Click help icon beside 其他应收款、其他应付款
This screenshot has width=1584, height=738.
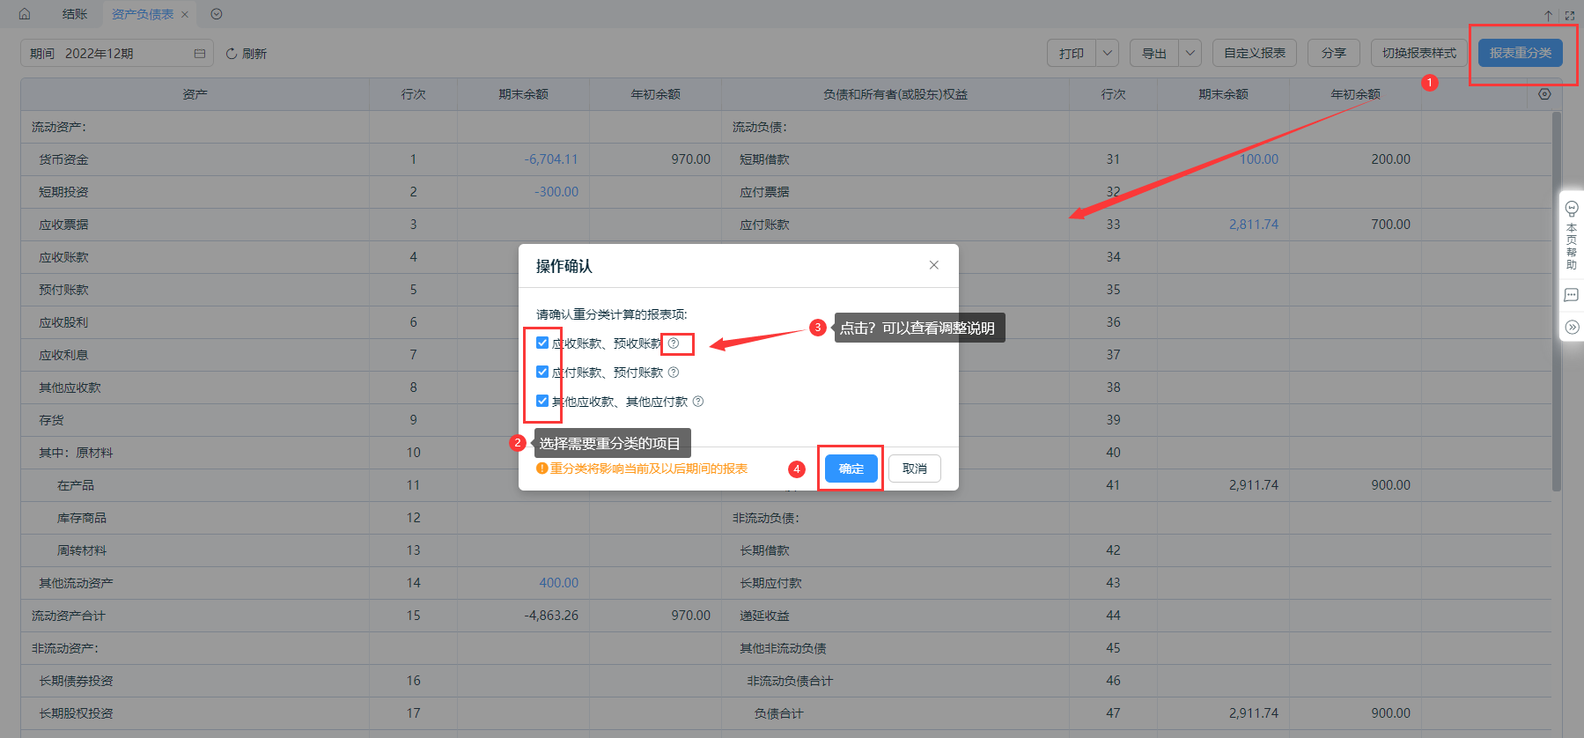click(x=698, y=402)
